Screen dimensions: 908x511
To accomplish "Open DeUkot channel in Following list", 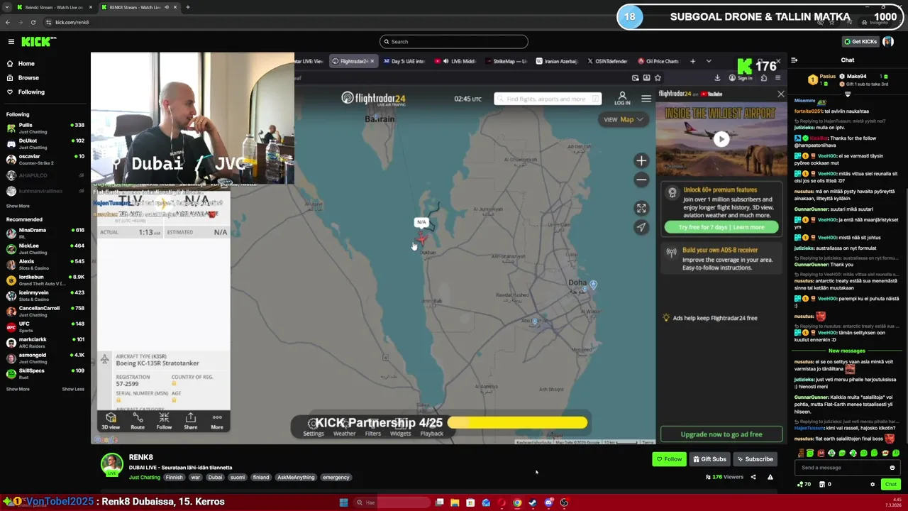I will (45, 143).
